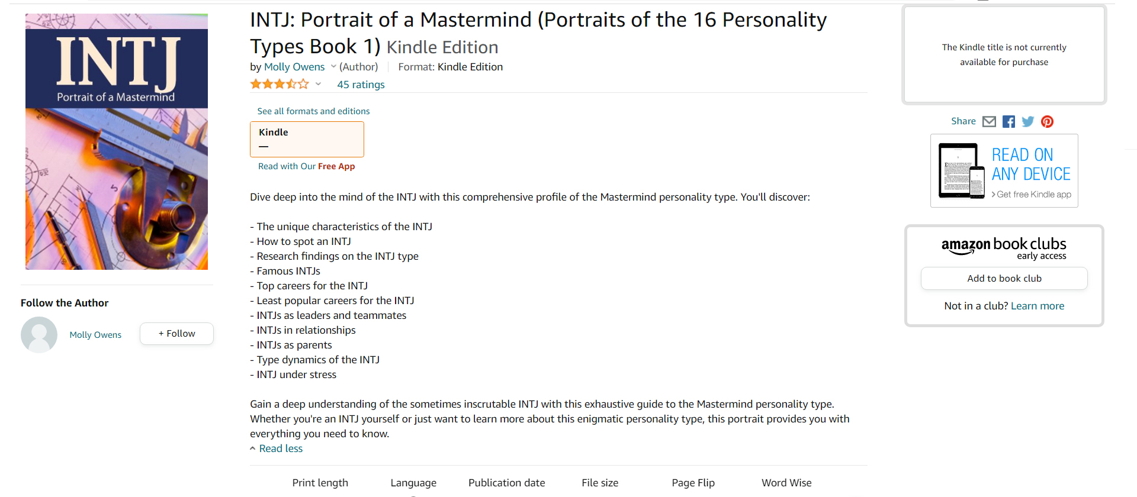Image resolution: width=1137 pixels, height=497 pixels.
Task: Open See all formats and editions
Action: point(313,111)
